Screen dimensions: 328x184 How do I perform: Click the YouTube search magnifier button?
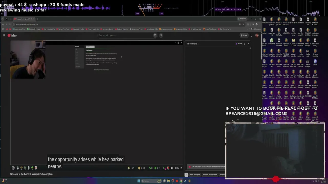(155, 35)
